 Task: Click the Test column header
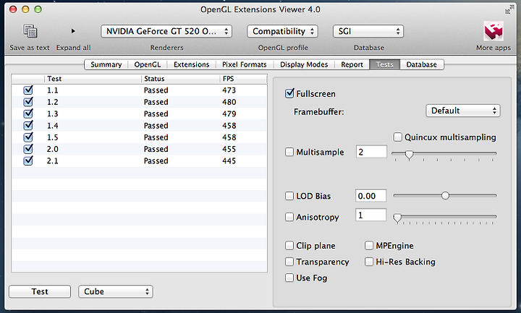[x=93, y=79]
